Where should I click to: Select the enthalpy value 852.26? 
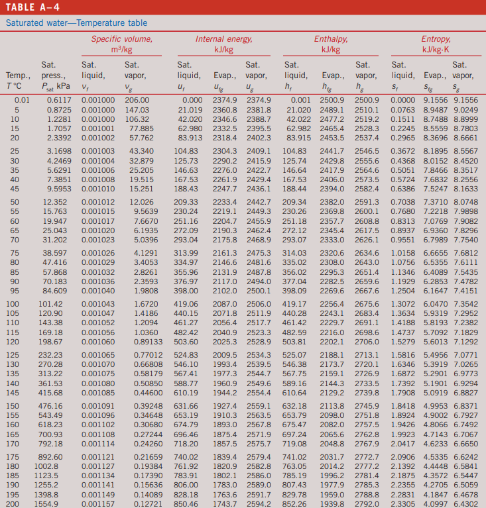[294, 504]
